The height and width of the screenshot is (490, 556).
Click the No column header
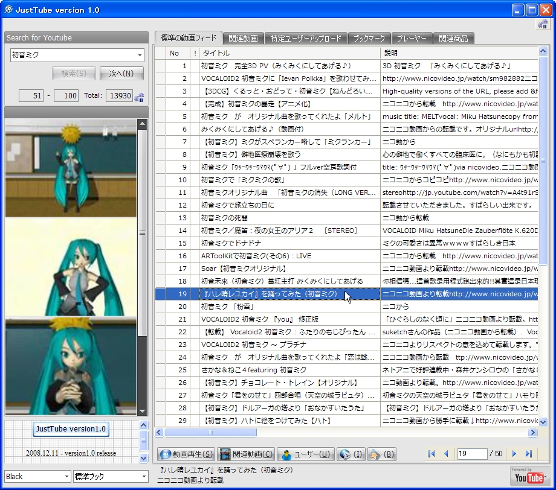[178, 53]
